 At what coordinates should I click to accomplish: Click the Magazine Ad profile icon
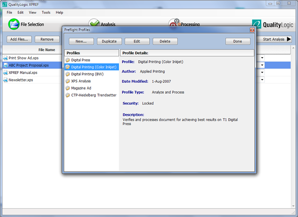pyautogui.click(x=68, y=88)
